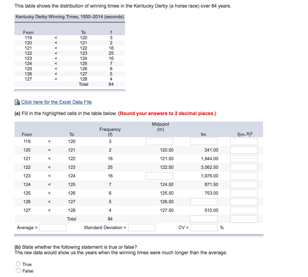Click the f(m−x̄)² cell beside fm 1,944.00

coord(243,158)
